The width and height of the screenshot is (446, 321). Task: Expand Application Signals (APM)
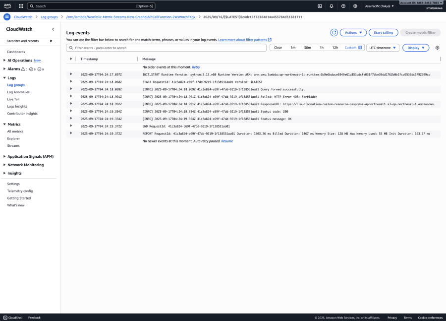tap(4, 156)
